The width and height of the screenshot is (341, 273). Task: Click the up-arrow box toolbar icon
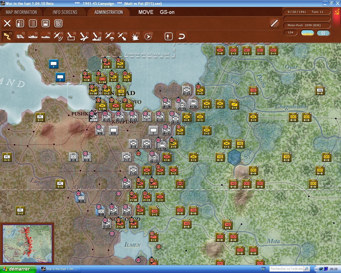coord(168,36)
